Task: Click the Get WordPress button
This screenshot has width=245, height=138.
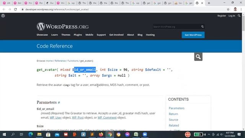Action: pyautogui.click(x=193, y=35)
